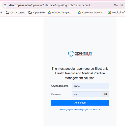This screenshot has width=125, height=126.
Task: Focus the Kennwort password field
Action: [87, 94]
